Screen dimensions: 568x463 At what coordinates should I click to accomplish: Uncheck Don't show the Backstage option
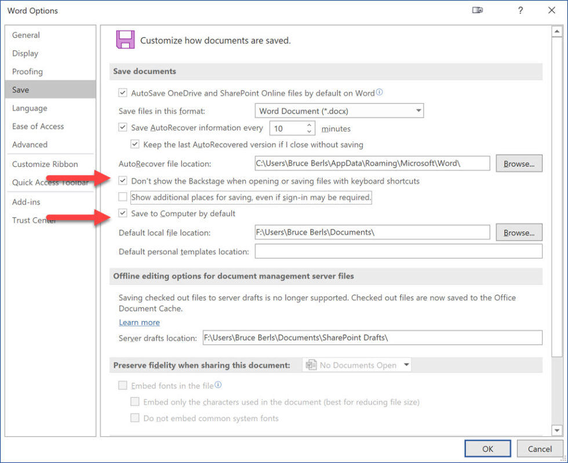pyautogui.click(x=123, y=181)
